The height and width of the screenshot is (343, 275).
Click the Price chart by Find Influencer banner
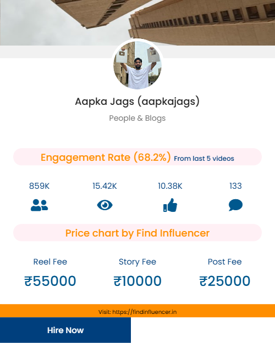tap(137, 233)
